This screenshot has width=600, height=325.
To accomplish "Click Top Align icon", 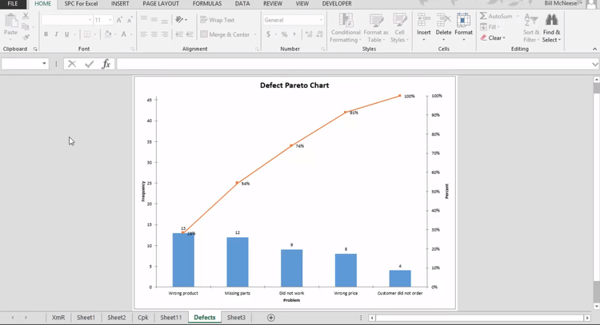I will (144, 19).
